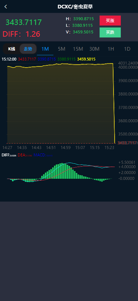Select the 30M timeframe tab
138x301 pixels.
coord(94,49)
